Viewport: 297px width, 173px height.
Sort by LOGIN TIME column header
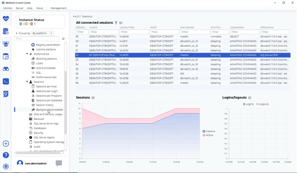click(x=127, y=27)
